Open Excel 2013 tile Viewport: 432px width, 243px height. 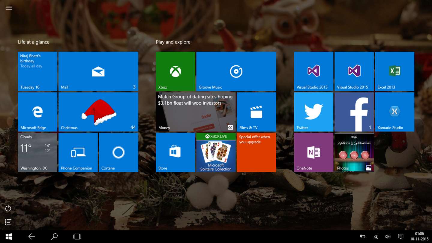point(394,71)
